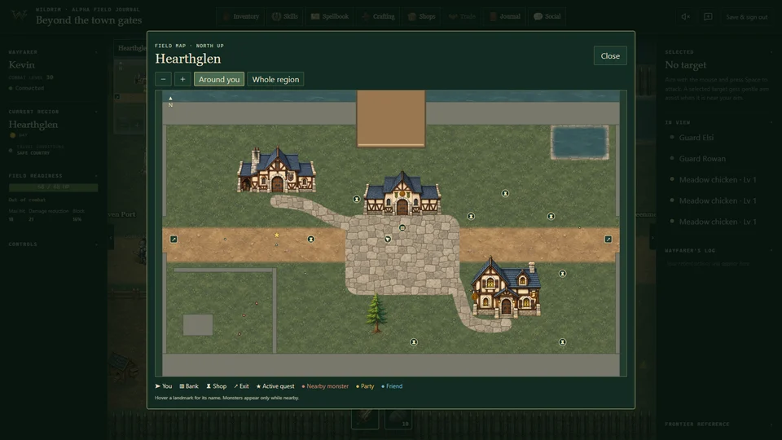Select Guard Rowan in the In View list
Viewport: 782px width, 440px height.
pos(702,159)
